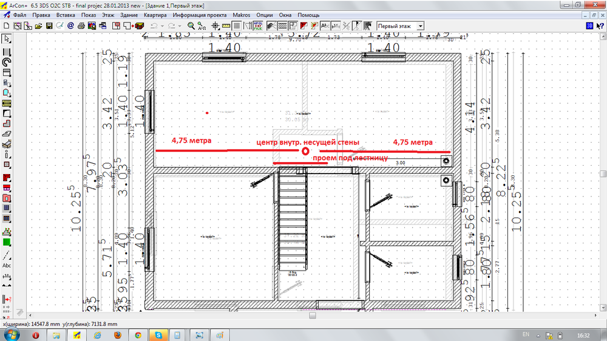Toggle the Abc text labels visibility button
Image resolution: width=607 pixels, height=341 pixels.
325,26
